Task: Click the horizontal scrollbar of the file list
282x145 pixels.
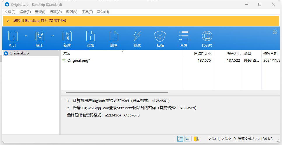Action: coord(117,92)
